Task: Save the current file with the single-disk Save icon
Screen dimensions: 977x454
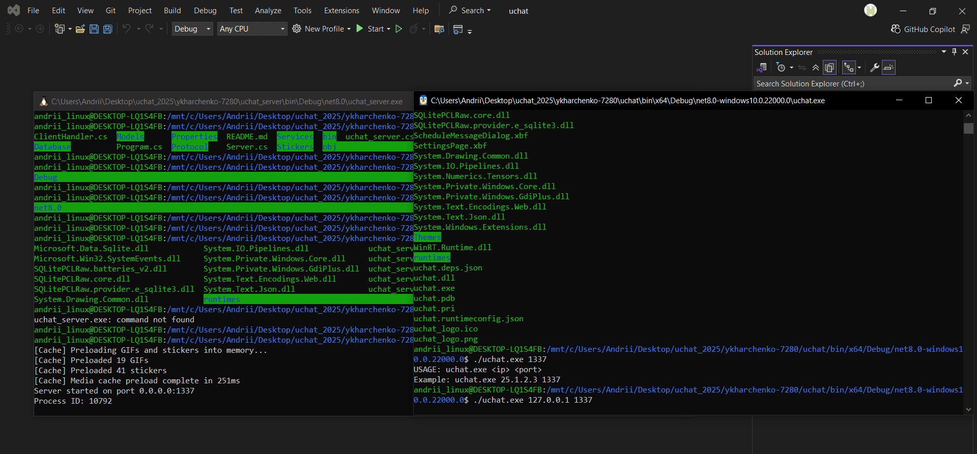Action: 94,29
